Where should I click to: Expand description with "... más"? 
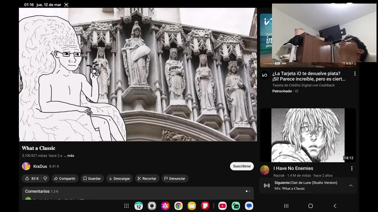(69, 155)
